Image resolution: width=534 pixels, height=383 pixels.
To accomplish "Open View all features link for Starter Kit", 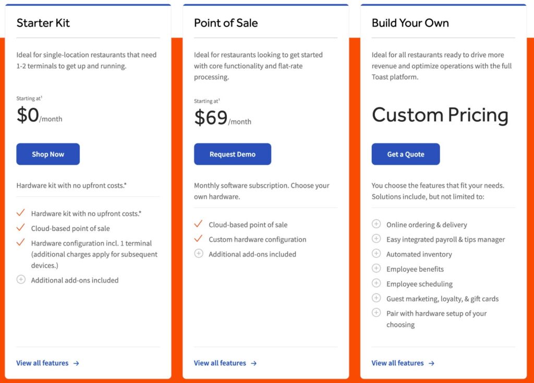I will pyautogui.click(x=42, y=363).
